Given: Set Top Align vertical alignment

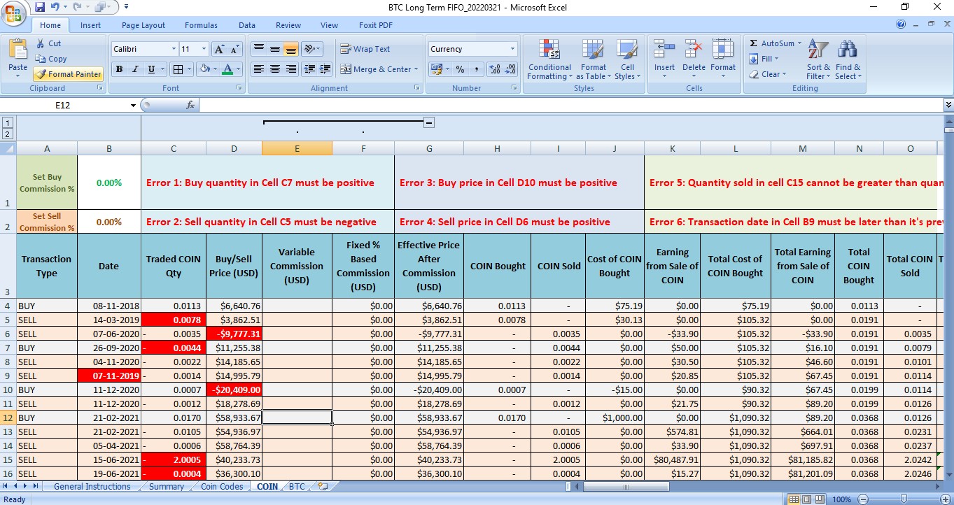Looking at the screenshot, I should click(x=259, y=49).
